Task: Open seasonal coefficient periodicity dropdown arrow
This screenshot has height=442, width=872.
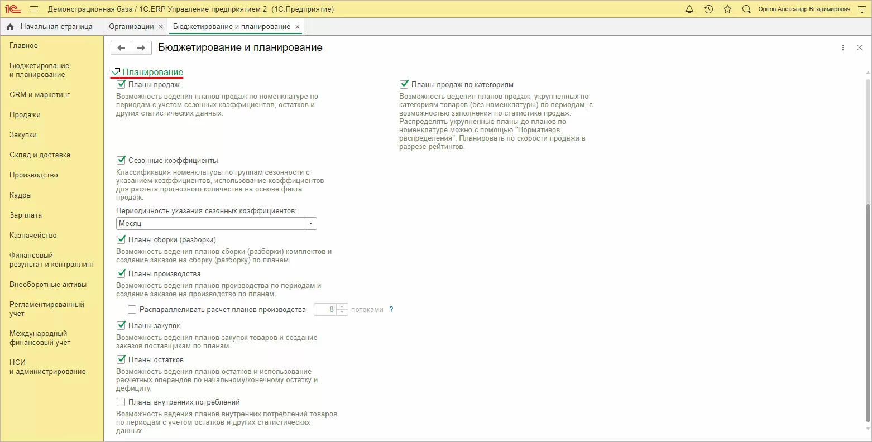Action: (311, 224)
